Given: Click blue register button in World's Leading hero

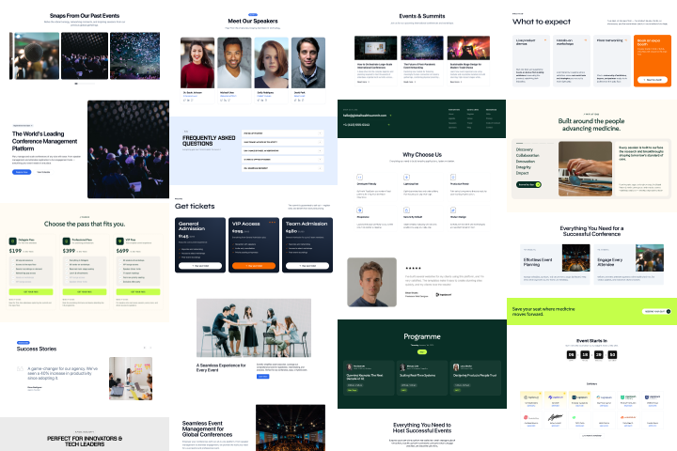Looking at the screenshot, I should pyautogui.click(x=22, y=172).
